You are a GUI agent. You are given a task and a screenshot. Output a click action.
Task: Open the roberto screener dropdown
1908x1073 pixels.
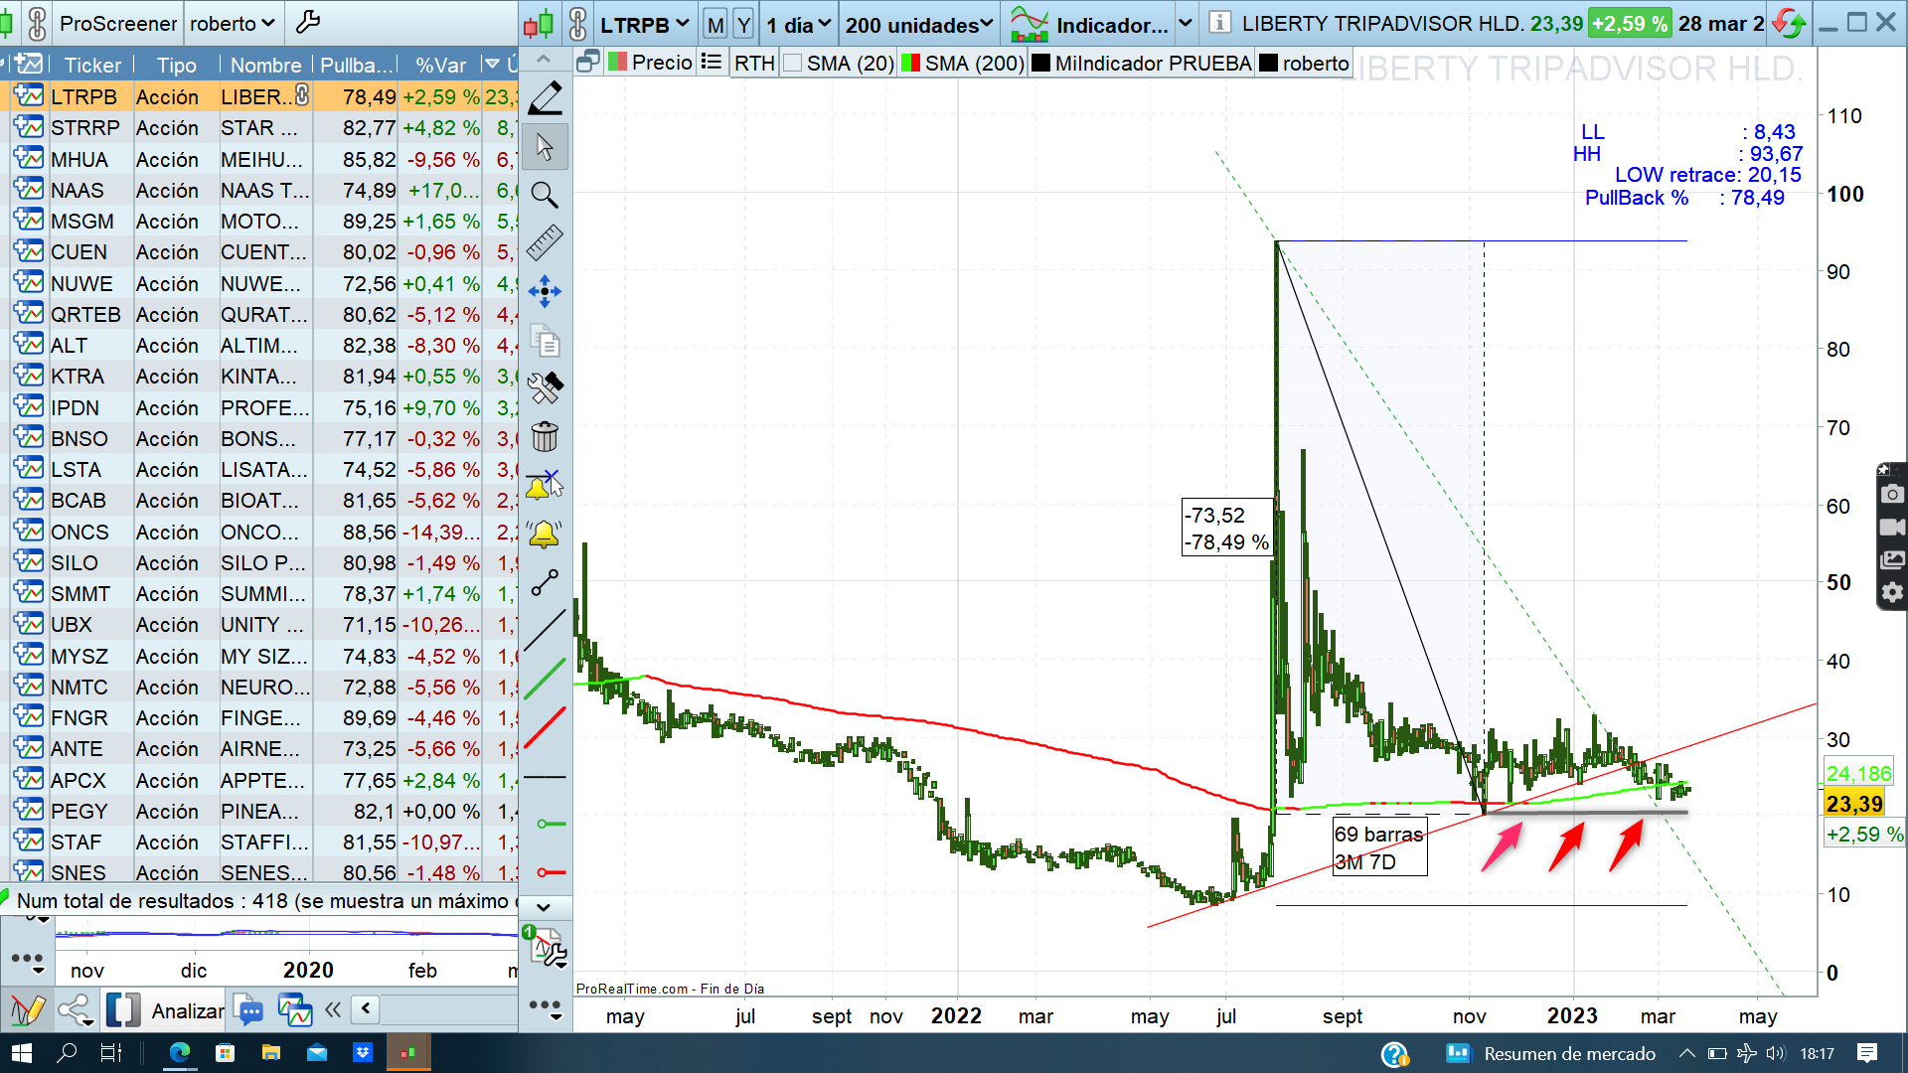pos(233,23)
